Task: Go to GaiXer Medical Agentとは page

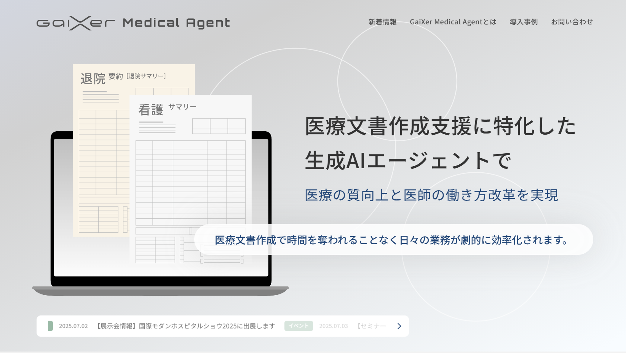Action: (453, 22)
